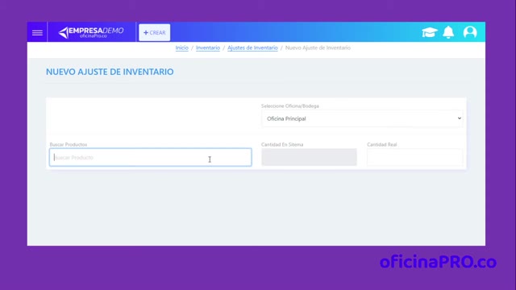Click the + CREAR button

154,32
